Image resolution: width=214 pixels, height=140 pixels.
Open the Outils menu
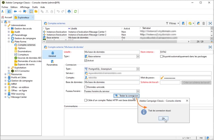(x=35, y=7)
